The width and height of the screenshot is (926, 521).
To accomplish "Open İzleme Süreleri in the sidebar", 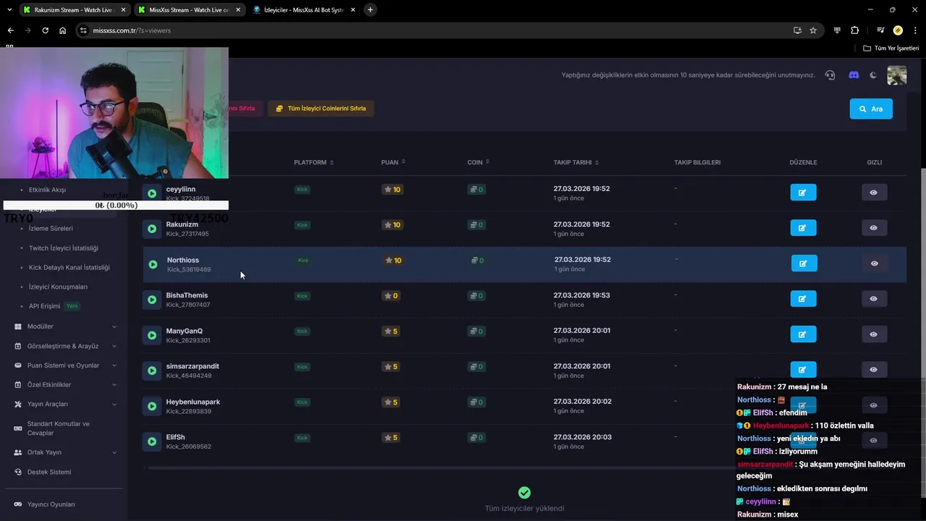I will point(51,229).
